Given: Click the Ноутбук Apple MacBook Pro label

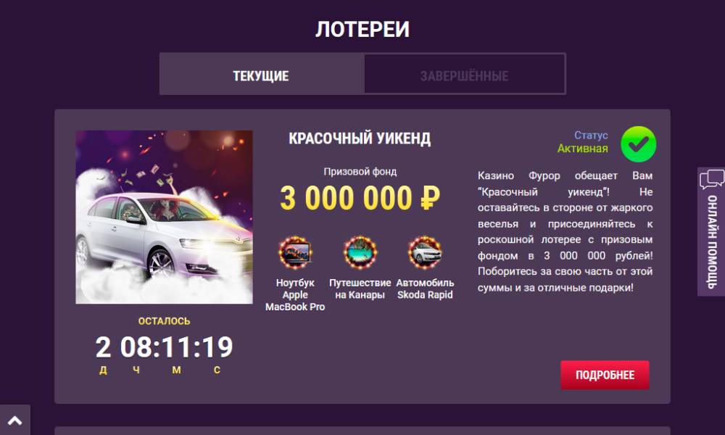Looking at the screenshot, I should coord(295,294).
